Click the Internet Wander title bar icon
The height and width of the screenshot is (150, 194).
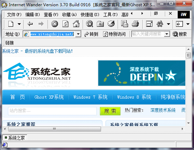click(4, 5)
